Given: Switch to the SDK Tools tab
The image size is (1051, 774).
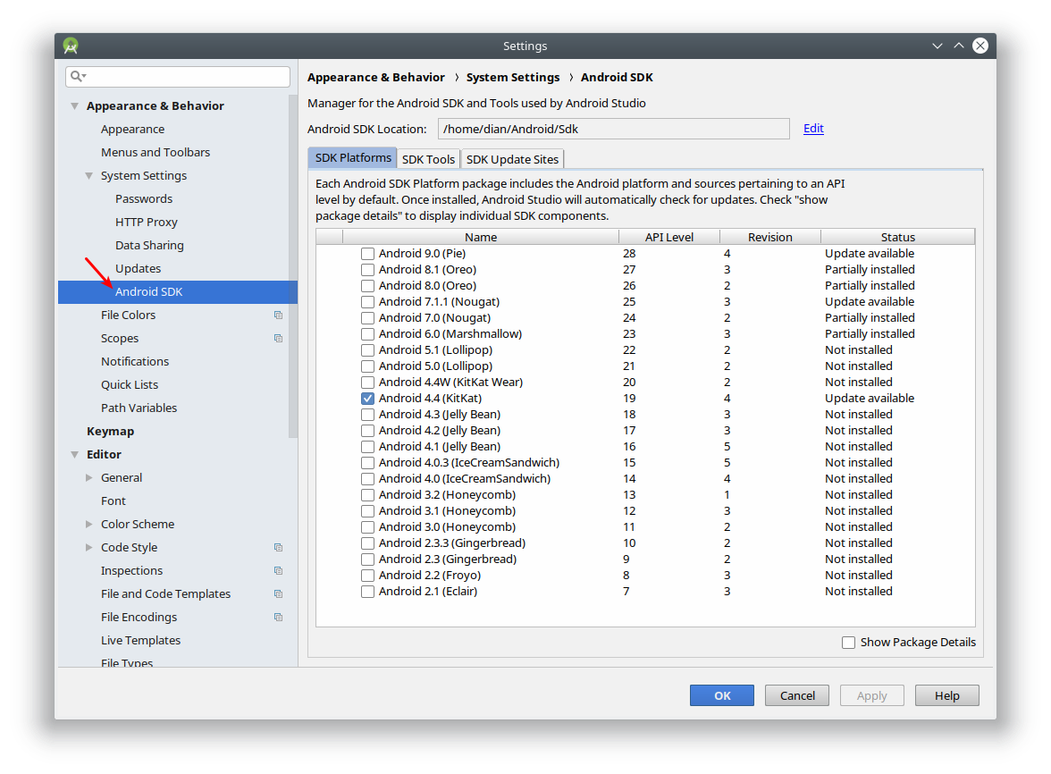Looking at the screenshot, I should (x=428, y=158).
